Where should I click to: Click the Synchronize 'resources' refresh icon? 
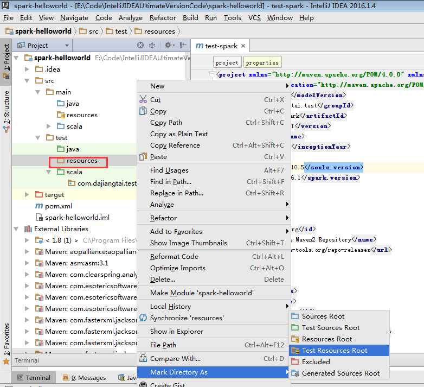(143, 318)
